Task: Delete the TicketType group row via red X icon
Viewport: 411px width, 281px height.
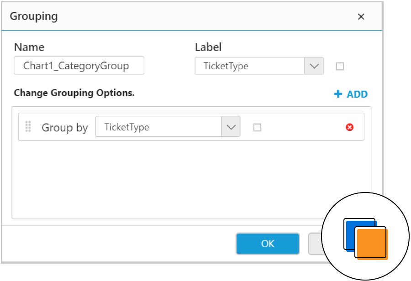Action: 349,128
